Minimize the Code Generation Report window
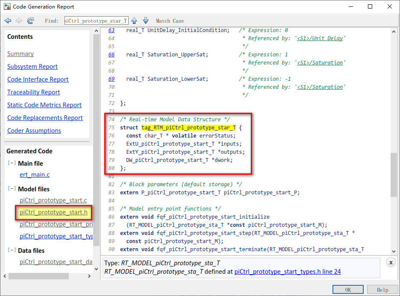The image size is (400, 296). click(x=351, y=7)
